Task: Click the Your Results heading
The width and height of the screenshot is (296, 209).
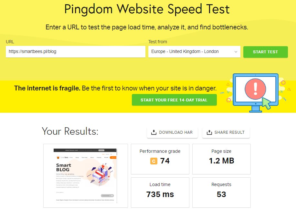Action: 70,131
